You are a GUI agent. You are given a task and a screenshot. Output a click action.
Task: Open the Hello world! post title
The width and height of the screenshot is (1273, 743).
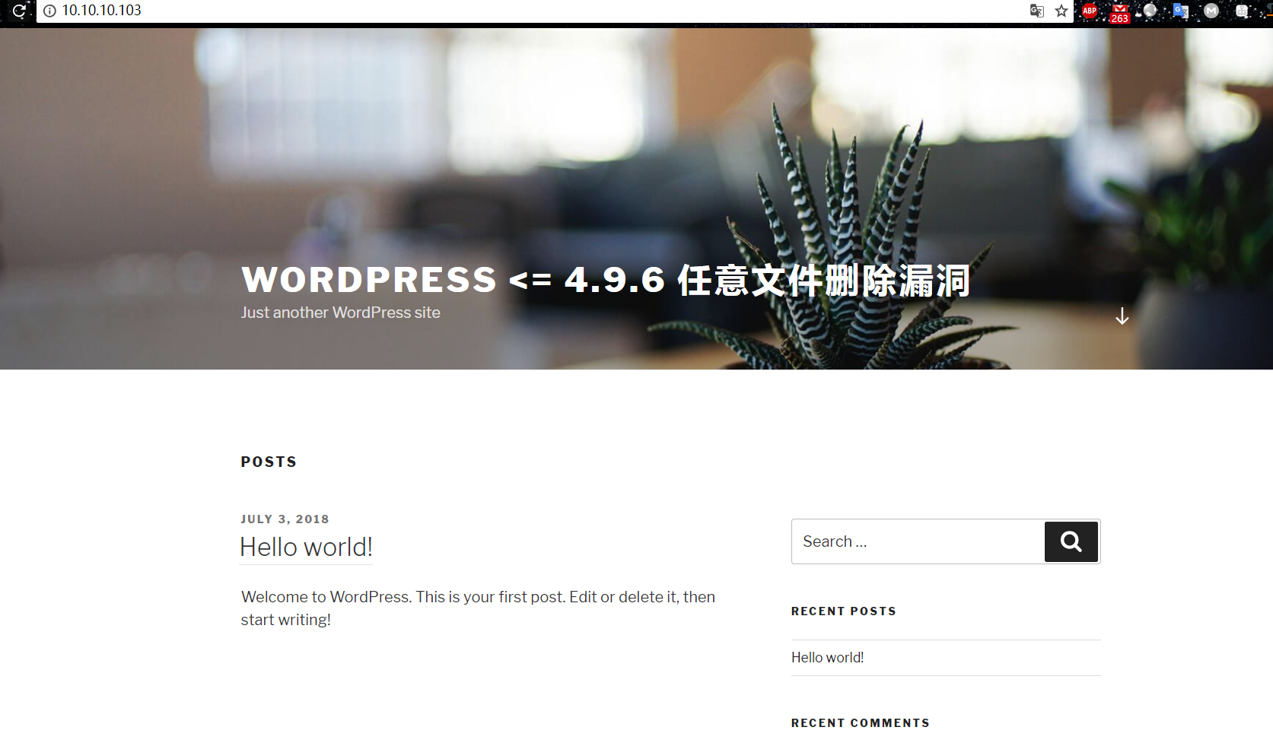(306, 547)
